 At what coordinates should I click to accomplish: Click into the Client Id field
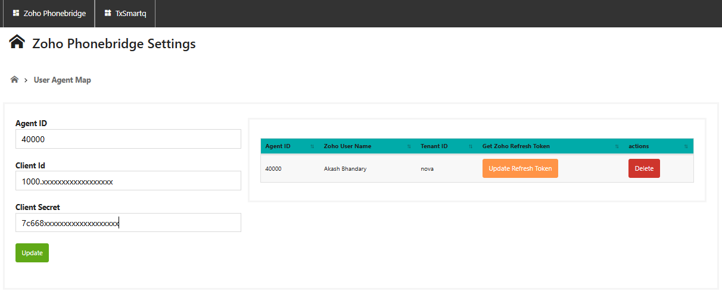(128, 181)
